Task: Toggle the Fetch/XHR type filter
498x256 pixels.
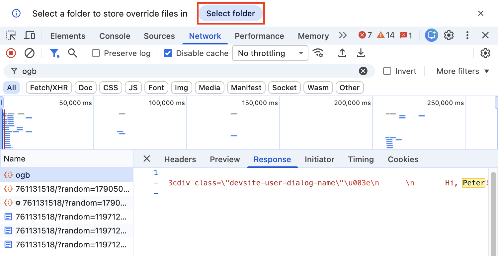Action: tap(49, 88)
